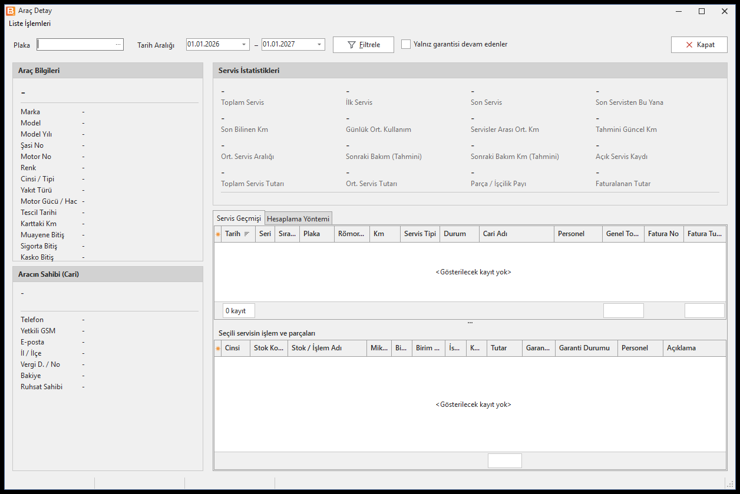Sort by the Tarih column header
This screenshot has width=740, height=494.
[239, 234]
